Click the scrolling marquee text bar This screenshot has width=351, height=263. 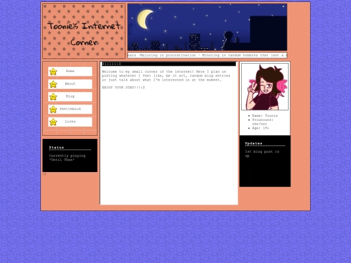point(207,55)
